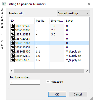Click V_Supply air layer in L.1 row
This screenshot has height=100, width=93.
pos(74,52)
